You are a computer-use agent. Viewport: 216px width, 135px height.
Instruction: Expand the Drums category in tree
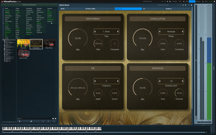point(4,45)
